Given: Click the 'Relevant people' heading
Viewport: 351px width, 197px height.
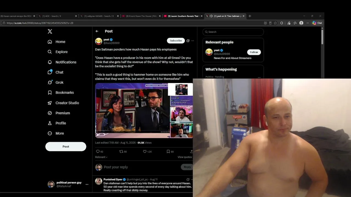Looking at the screenshot, I should coord(219,42).
